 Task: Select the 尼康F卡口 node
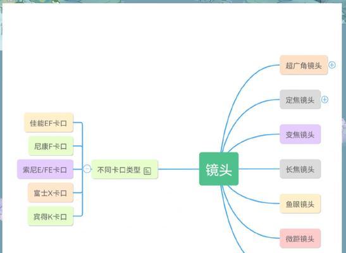pos(51,146)
